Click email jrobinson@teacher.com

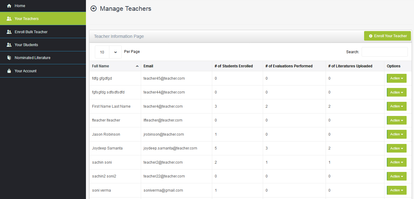tap(164, 134)
